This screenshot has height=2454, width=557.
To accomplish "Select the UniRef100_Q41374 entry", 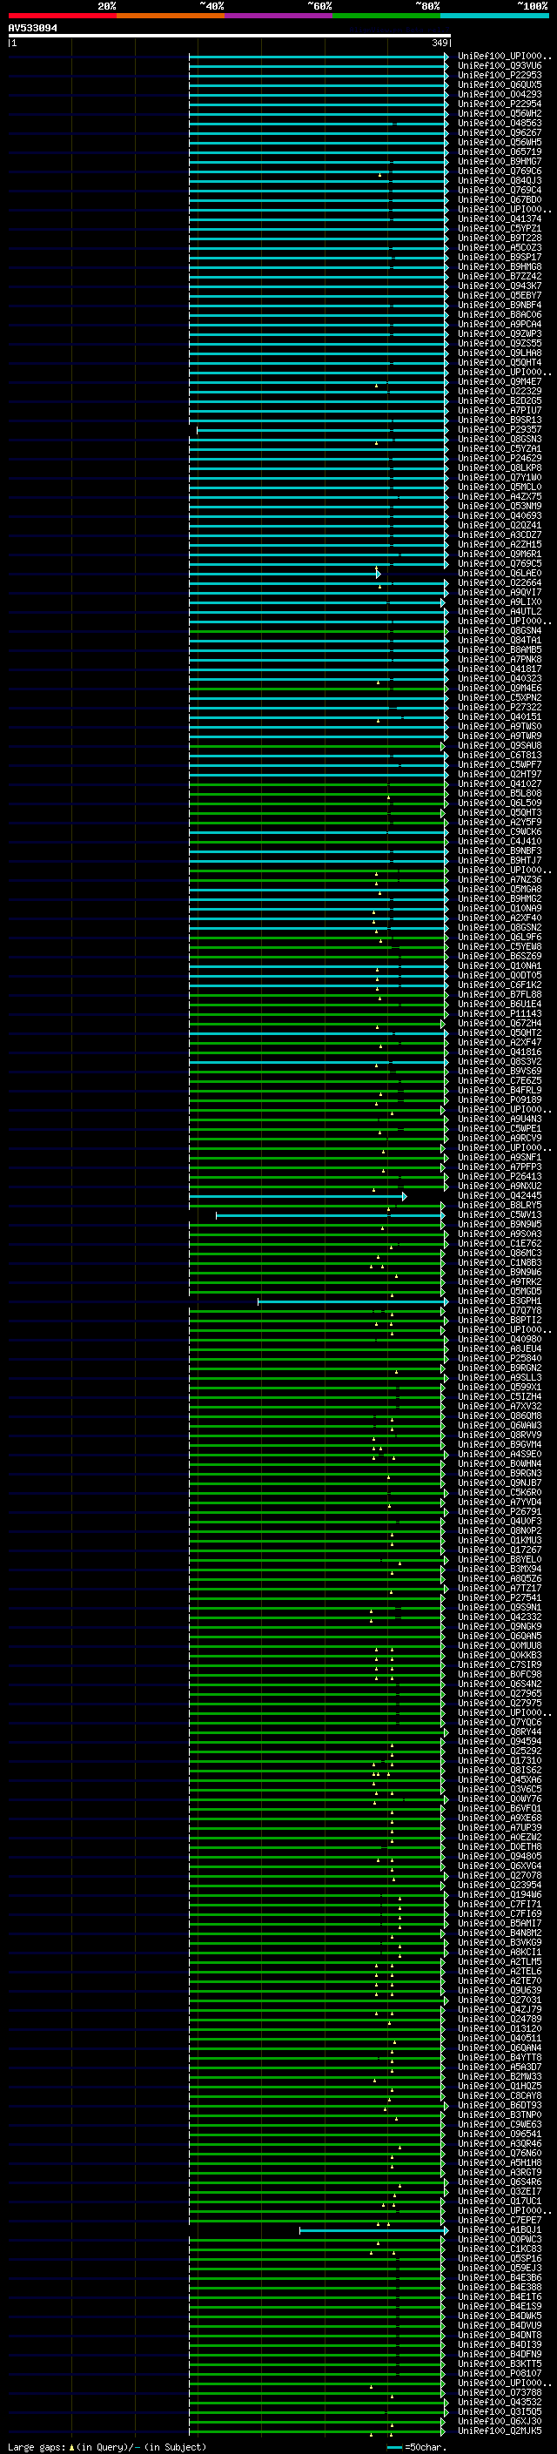I will (x=500, y=219).
